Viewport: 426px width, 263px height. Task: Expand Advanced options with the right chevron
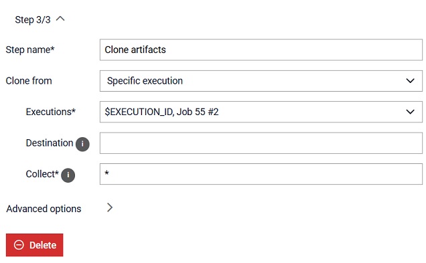tap(109, 207)
